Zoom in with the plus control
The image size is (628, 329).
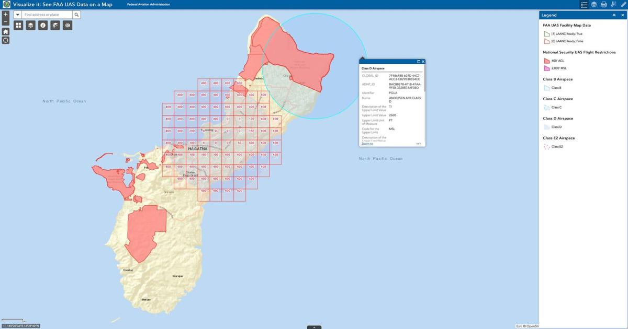[5, 14]
